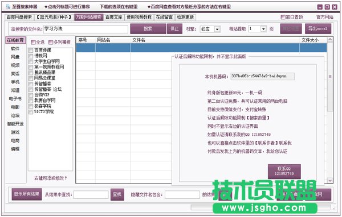The image size is (342, 217).
Task: Check the 百度传课 site checkbox
Action: (31, 50)
